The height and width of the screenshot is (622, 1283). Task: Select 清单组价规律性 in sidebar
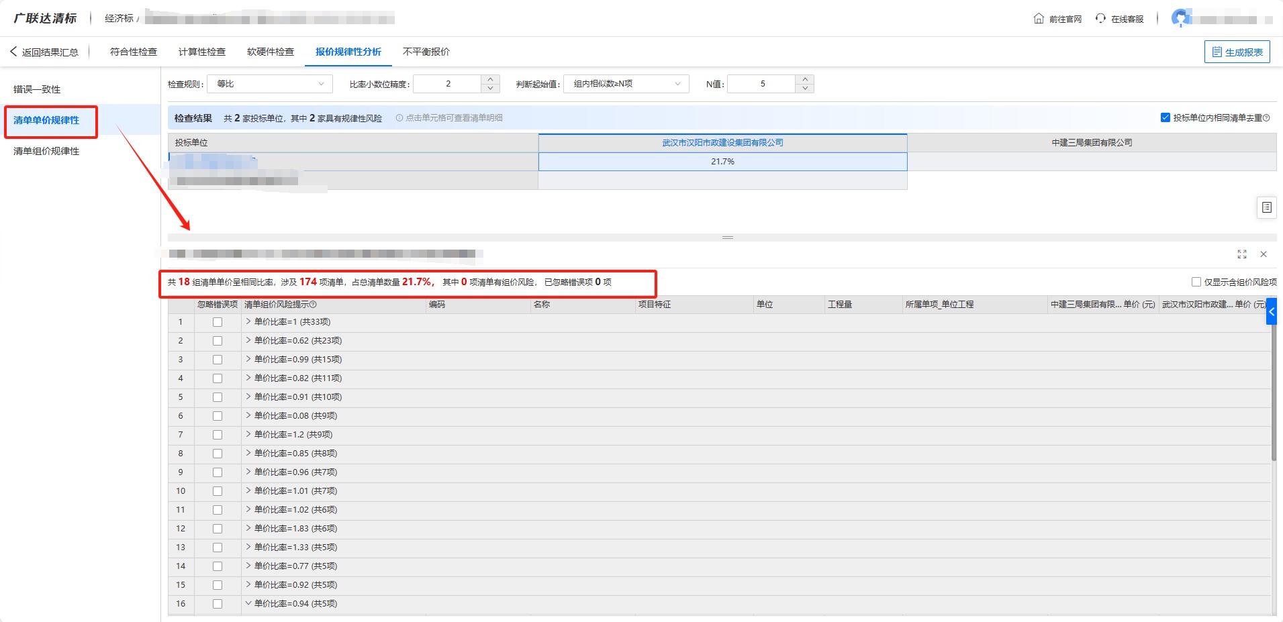[x=46, y=151]
